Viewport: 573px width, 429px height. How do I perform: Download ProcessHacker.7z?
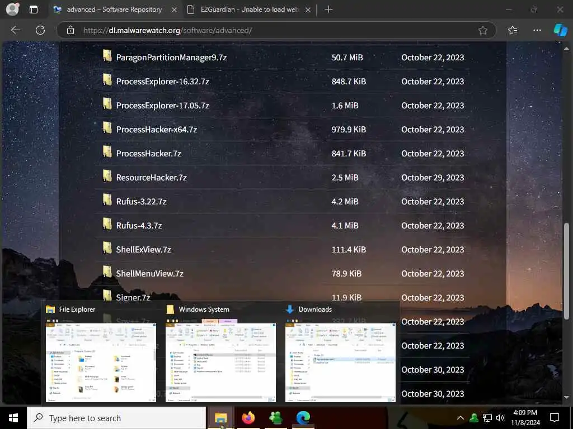pos(149,154)
